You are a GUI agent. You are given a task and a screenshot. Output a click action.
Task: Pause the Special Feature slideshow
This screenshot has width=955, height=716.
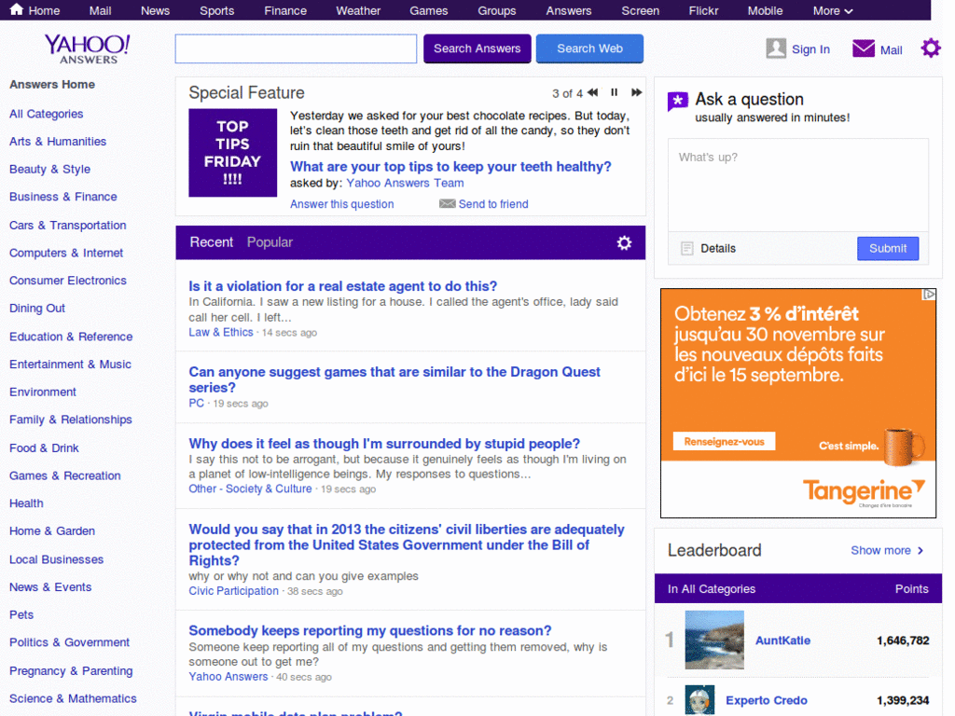[614, 92]
